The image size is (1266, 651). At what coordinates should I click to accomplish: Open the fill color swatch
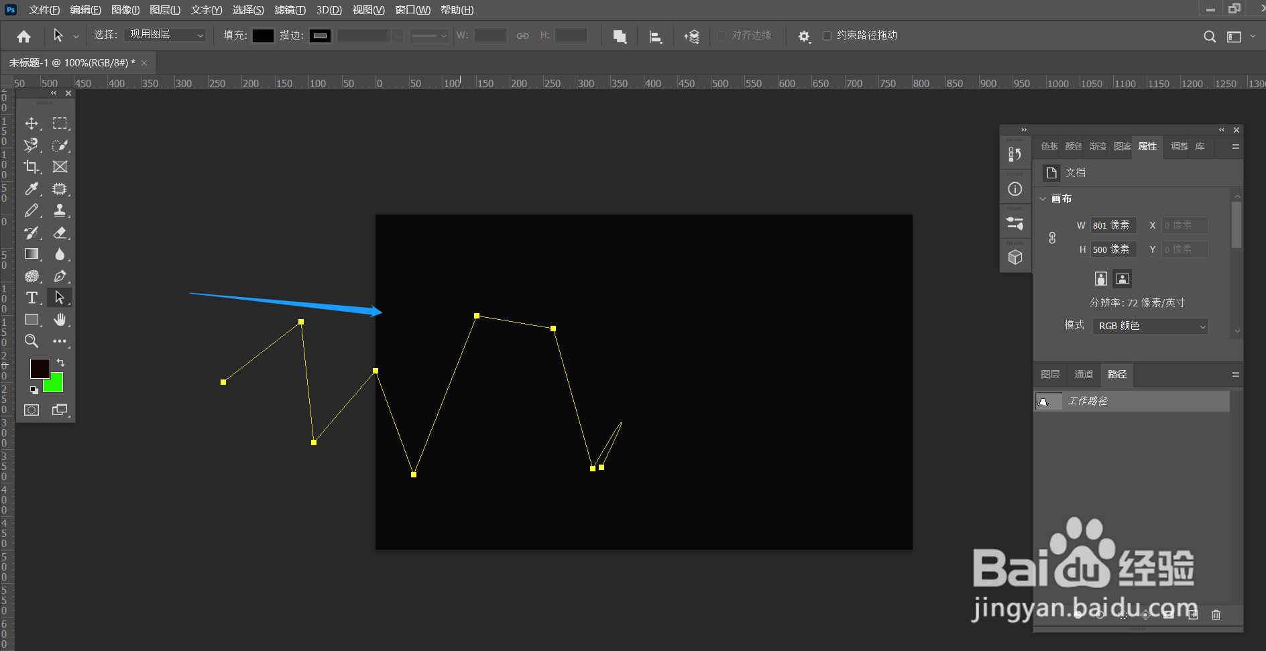263,36
